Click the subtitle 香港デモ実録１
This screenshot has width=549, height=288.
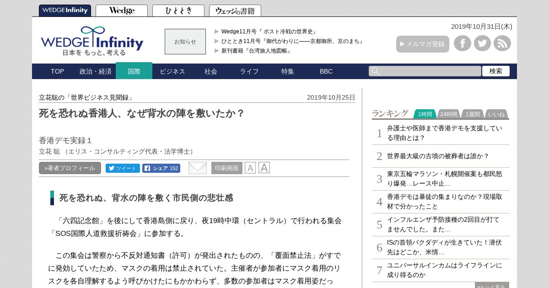tap(66, 140)
